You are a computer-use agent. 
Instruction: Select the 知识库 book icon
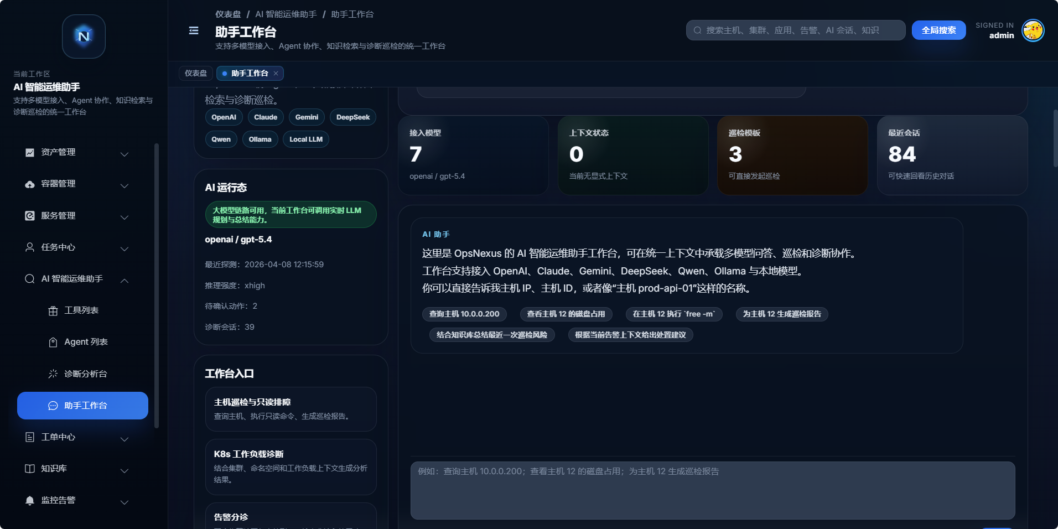tap(29, 469)
